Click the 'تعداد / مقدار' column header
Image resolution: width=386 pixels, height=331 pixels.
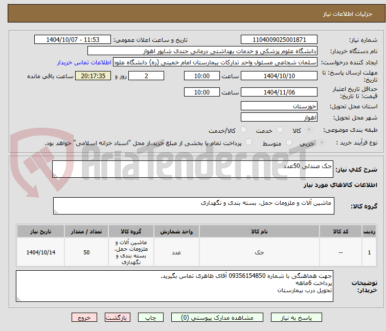tap(86, 231)
